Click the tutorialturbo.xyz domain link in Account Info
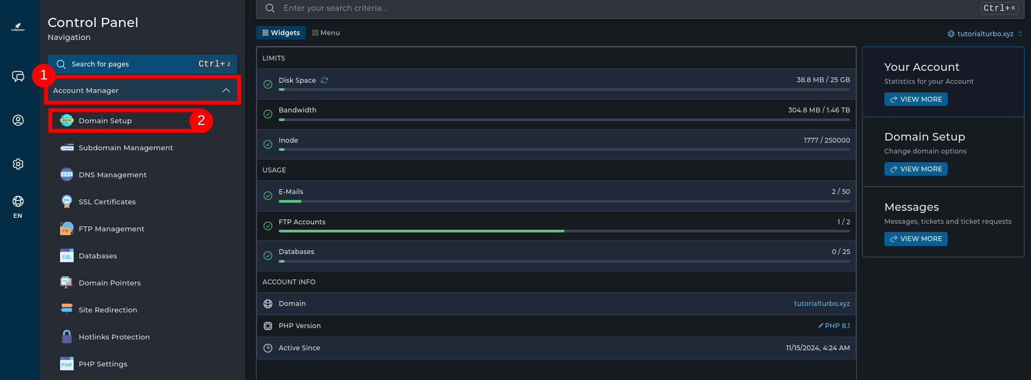Viewport: 1031px width, 380px height. 822,304
